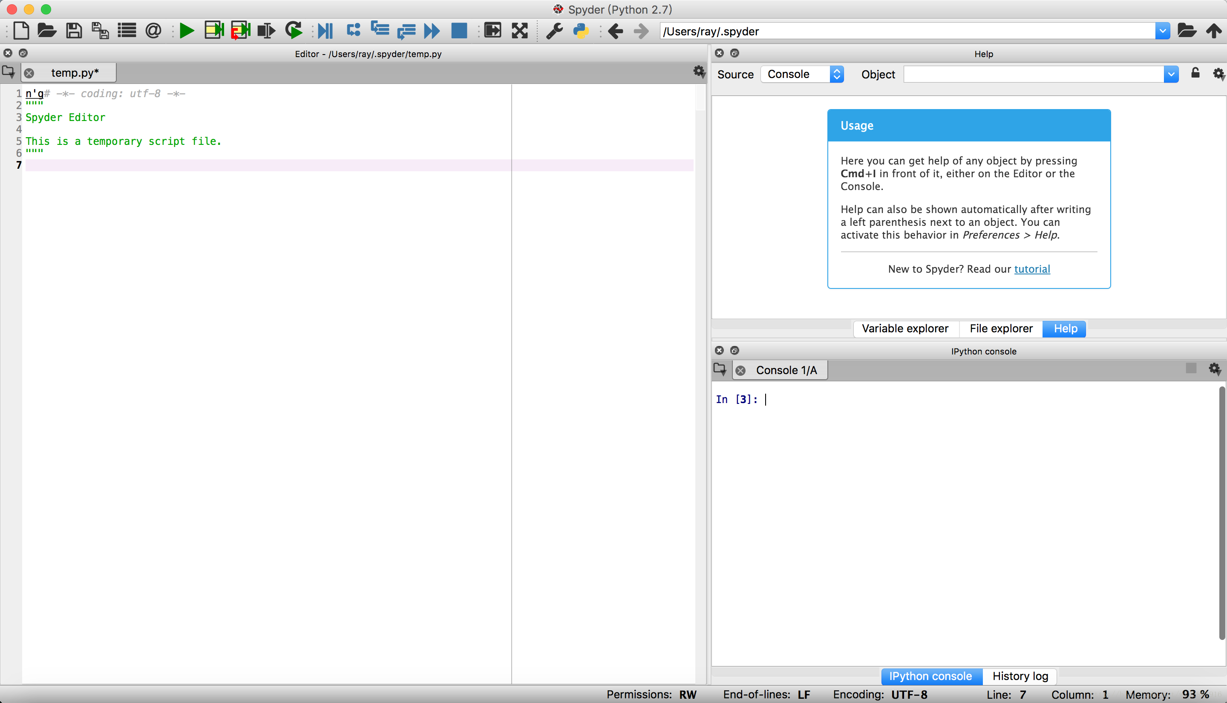Open the Source Console dropdown

(x=802, y=75)
